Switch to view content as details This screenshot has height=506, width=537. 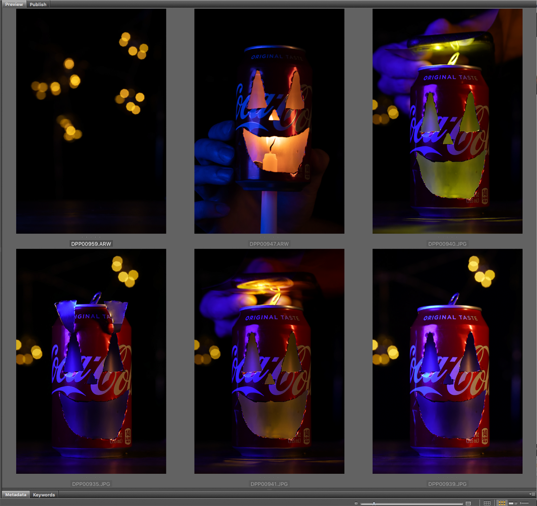[513, 503]
